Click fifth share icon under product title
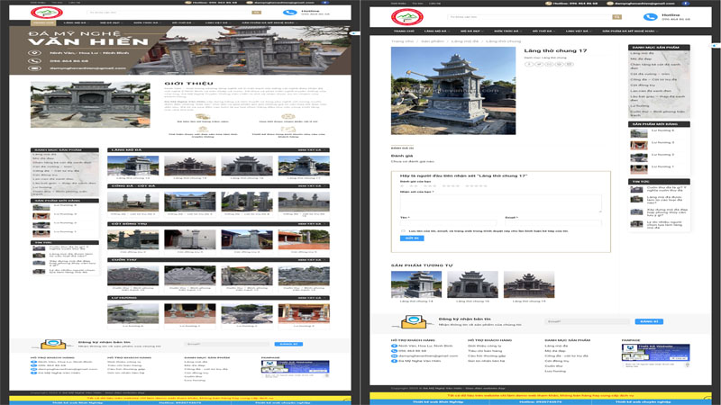The width and height of the screenshot is (721, 405). (x=570, y=64)
